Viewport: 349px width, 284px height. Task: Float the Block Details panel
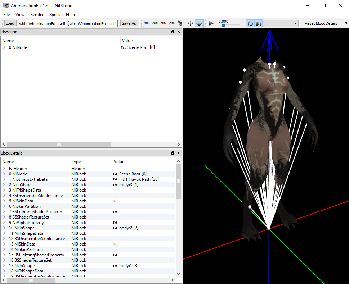coord(173,153)
